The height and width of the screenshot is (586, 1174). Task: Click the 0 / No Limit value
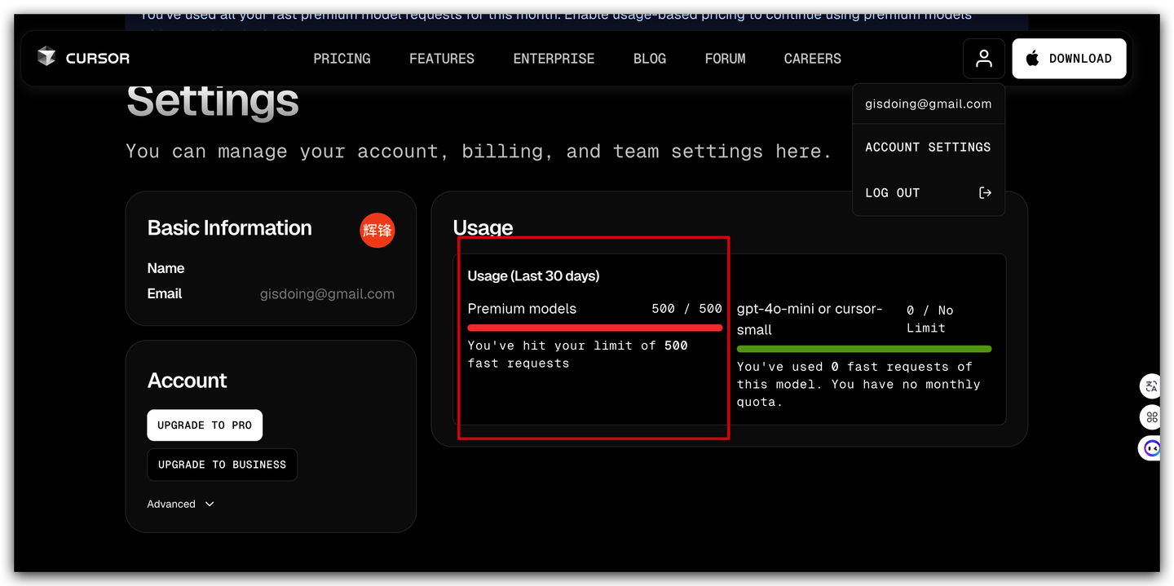pos(929,319)
